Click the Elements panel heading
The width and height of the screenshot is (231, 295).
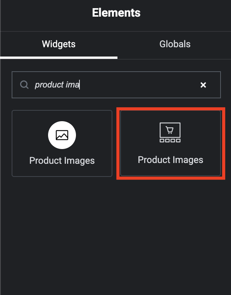116,13
